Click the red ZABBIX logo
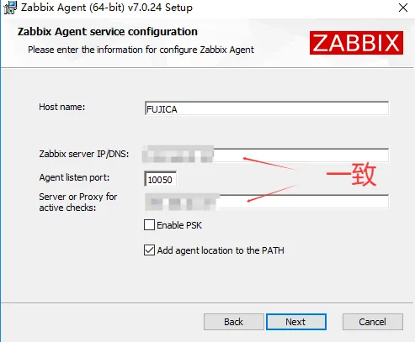The width and height of the screenshot is (415, 342). click(356, 43)
